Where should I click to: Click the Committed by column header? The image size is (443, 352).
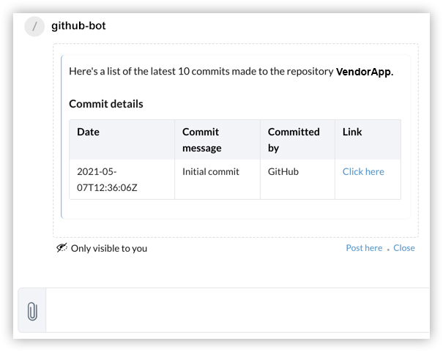294,140
